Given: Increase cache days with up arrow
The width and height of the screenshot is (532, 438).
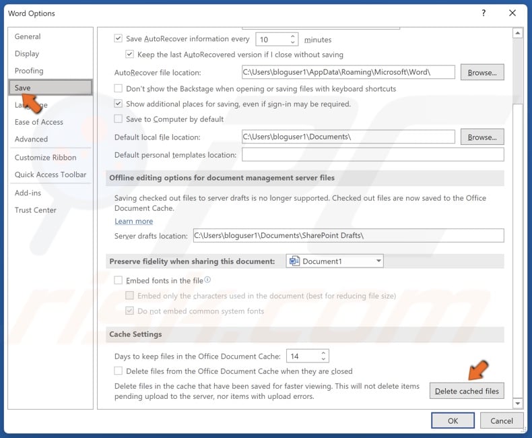Looking at the screenshot, I should pos(323,353).
